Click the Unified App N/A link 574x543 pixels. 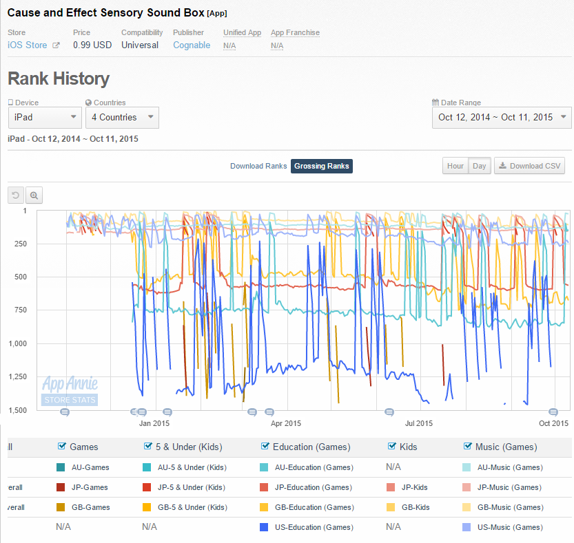(229, 45)
